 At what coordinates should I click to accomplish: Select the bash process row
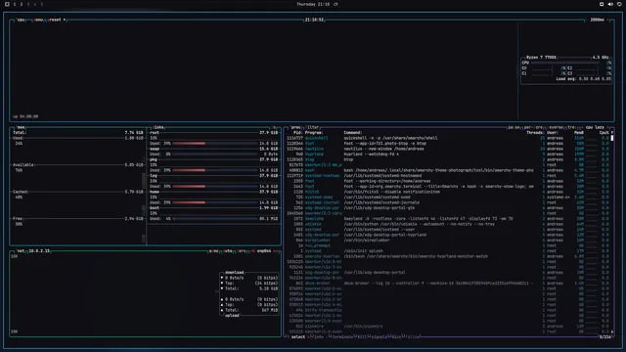(448, 170)
